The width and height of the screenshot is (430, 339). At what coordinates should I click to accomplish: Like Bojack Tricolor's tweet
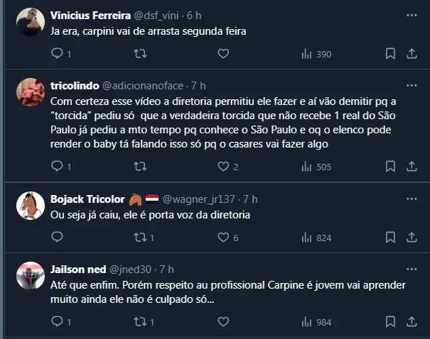coord(224,238)
